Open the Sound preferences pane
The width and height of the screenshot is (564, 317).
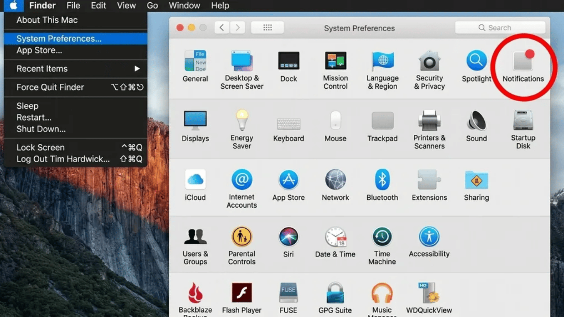(x=476, y=126)
